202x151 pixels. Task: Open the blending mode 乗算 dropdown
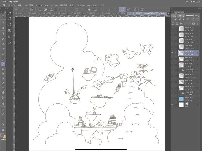coord(181,16)
